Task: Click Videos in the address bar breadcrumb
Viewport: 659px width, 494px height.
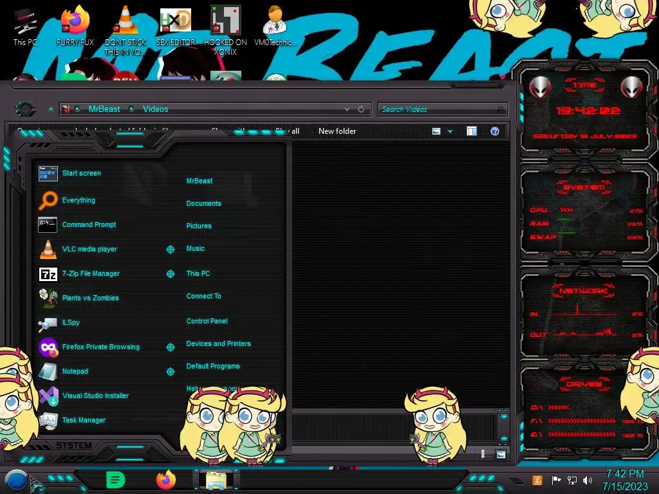Action: [x=156, y=109]
